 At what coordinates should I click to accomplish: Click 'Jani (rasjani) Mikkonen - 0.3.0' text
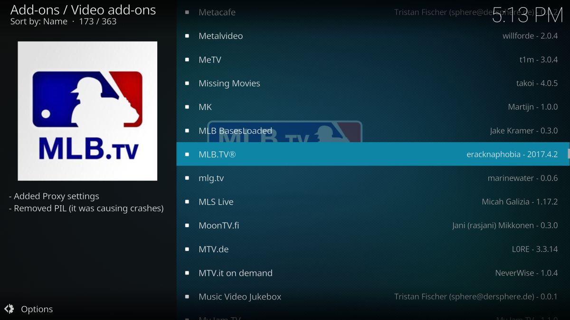(505, 225)
